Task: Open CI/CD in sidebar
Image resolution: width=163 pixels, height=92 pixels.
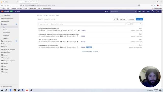Action: (x=5, y=47)
